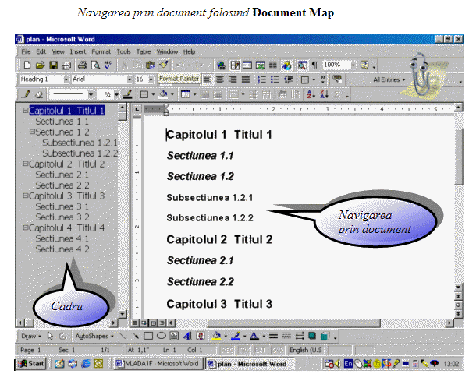Click the Numbering list icon
Image resolution: width=476 pixels, height=381 pixels.
pos(261,79)
